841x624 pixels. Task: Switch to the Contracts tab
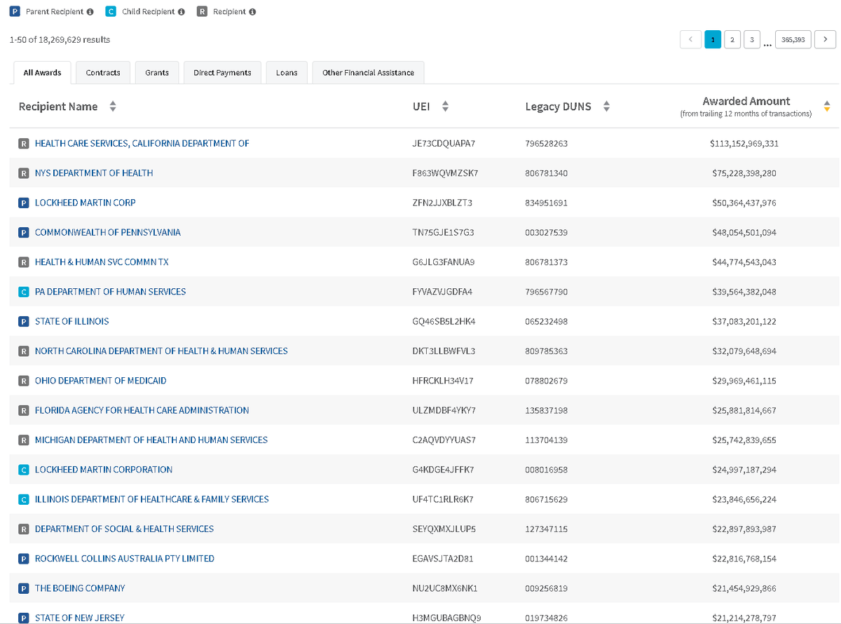click(103, 73)
